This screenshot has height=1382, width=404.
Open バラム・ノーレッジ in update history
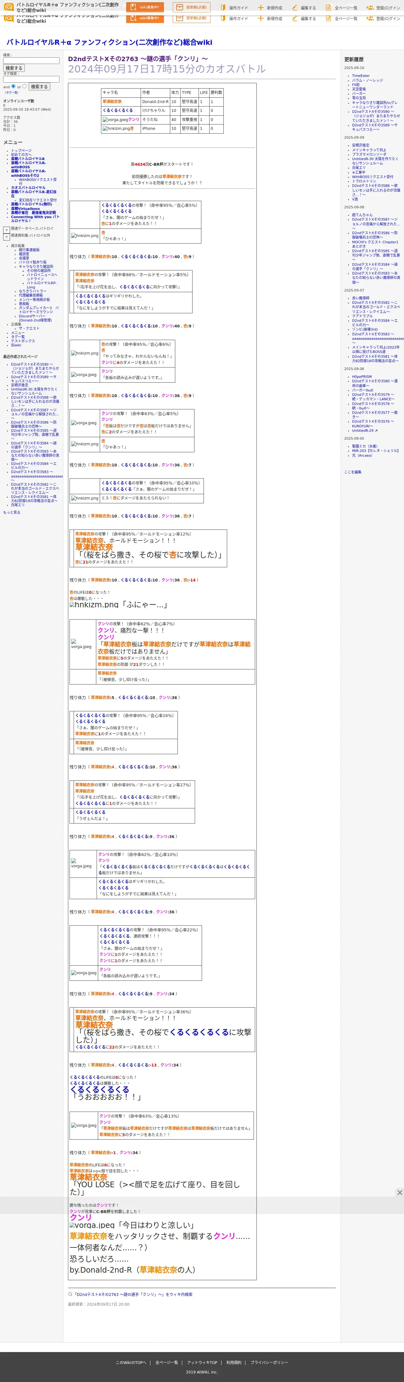tap(368, 80)
